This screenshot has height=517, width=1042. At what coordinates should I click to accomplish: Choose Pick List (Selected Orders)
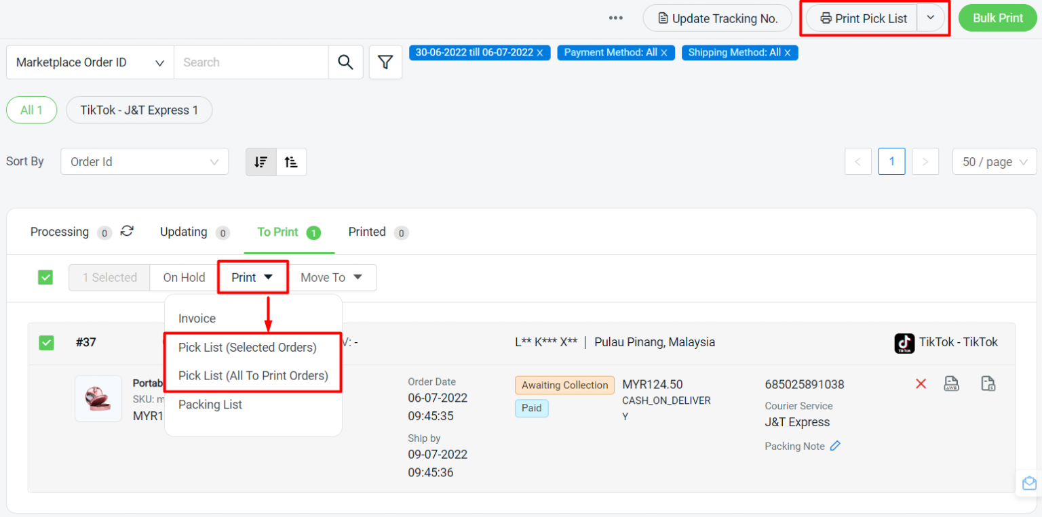[x=248, y=348]
